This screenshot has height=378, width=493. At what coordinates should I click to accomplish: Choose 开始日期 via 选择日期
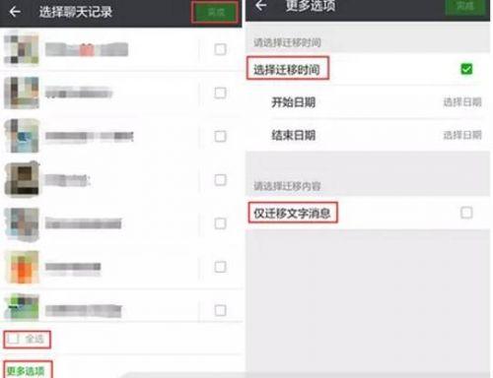tap(462, 102)
